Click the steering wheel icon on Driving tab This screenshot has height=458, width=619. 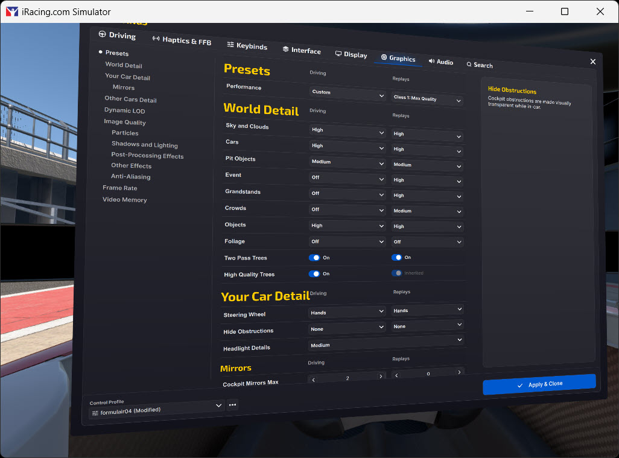(x=102, y=34)
